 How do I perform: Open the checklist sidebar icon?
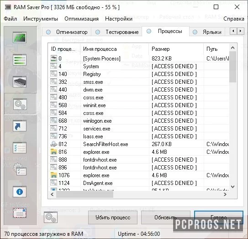click(20, 147)
